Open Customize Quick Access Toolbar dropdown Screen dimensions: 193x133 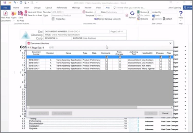click(x=37, y=3)
